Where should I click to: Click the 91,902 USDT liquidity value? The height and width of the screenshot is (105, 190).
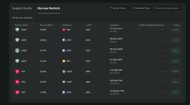point(116,60)
